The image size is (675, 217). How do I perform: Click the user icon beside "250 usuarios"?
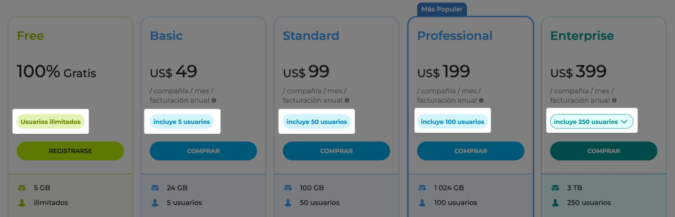coord(555,202)
